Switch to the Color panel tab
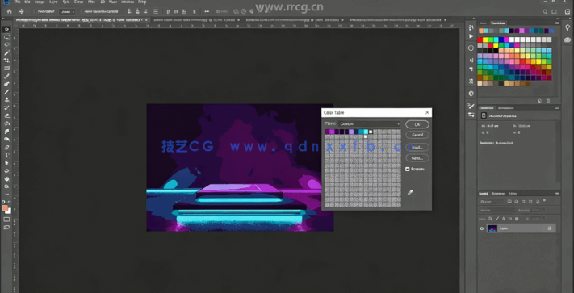The image size is (574, 293). point(483,23)
